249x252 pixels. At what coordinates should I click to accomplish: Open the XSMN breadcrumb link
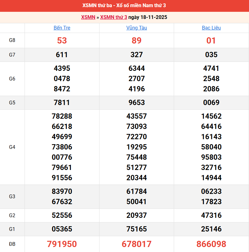coord(88,17)
